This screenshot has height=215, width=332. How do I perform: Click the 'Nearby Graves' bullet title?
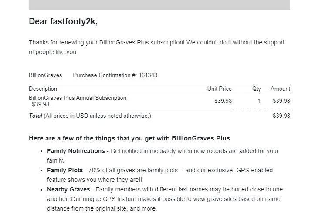tap(68, 189)
